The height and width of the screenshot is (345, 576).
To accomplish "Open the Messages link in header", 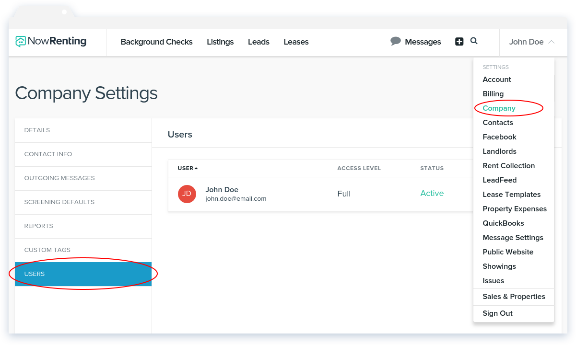I will pyautogui.click(x=423, y=42).
